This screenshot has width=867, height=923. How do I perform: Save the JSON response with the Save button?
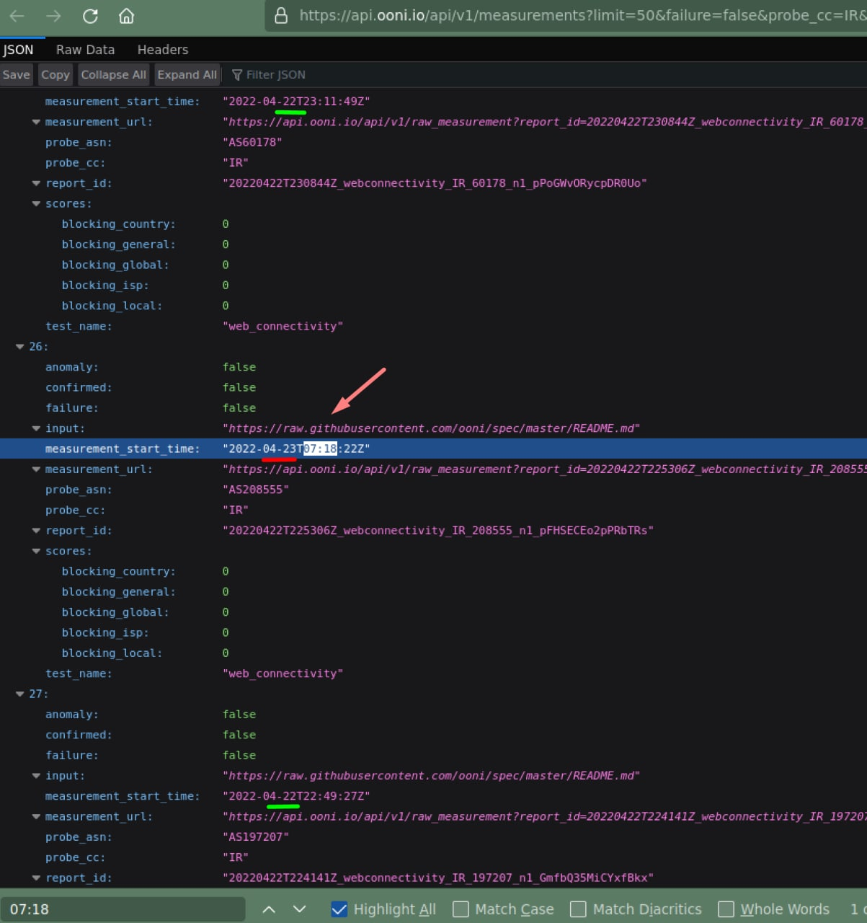[x=16, y=74]
